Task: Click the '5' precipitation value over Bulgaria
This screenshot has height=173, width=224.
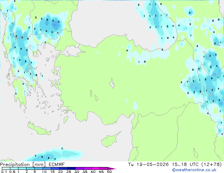Action: 47,20
